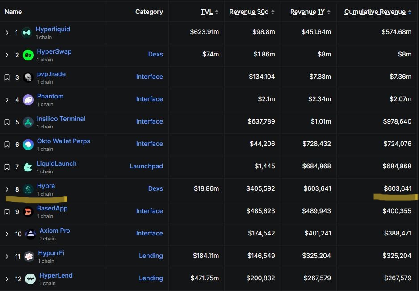Screen dimensions: 419x291
Task: Open the LiquidLaunch protocol link
Action: [57, 163]
